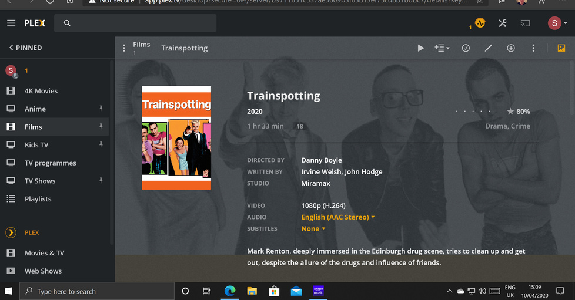The width and height of the screenshot is (575, 300).
Task: Open Web Shows in sidebar
Action: [x=54, y=271]
